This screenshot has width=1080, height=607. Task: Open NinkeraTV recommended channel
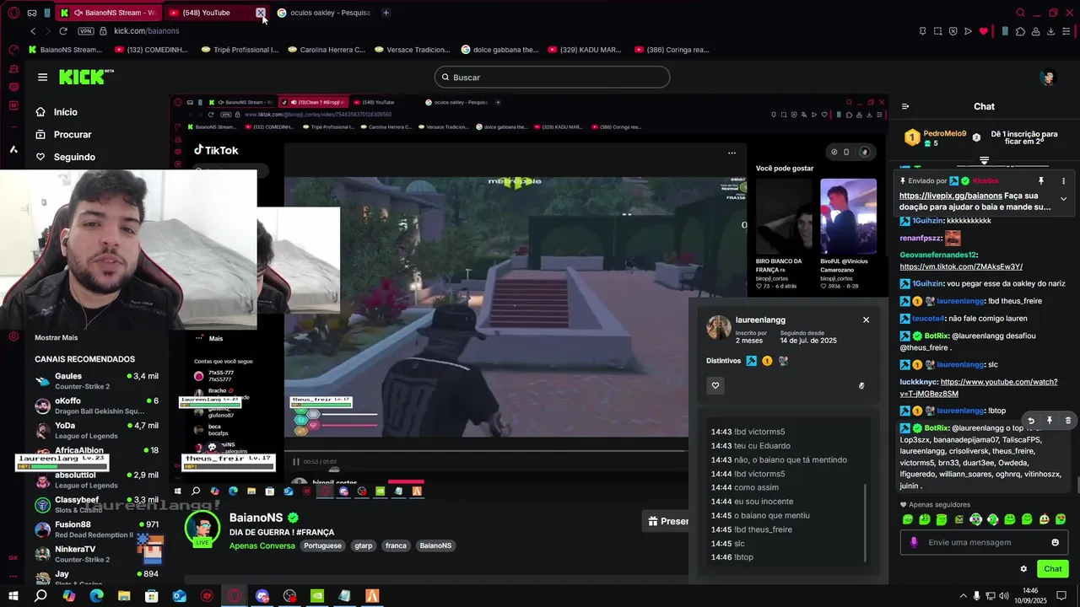pos(96,553)
